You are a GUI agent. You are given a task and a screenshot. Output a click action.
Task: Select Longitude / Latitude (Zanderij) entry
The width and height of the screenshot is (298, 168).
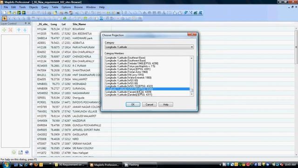coord(129,95)
